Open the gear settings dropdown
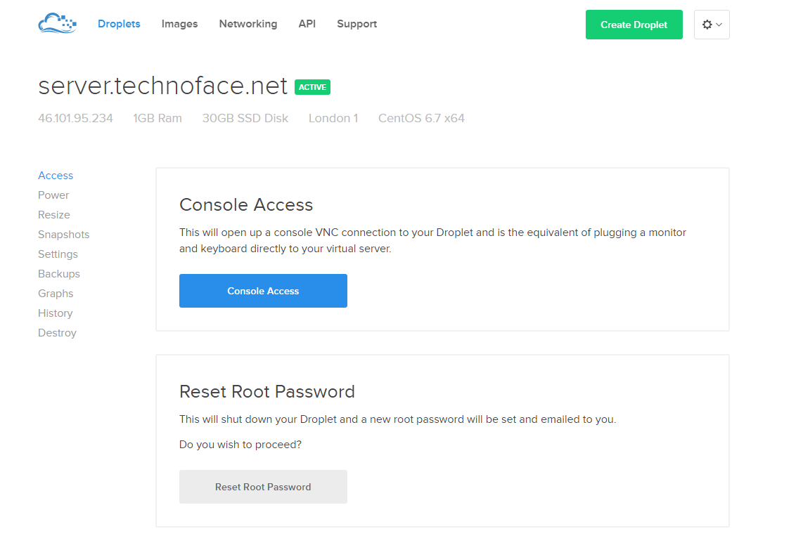The height and width of the screenshot is (550, 803). coord(712,25)
